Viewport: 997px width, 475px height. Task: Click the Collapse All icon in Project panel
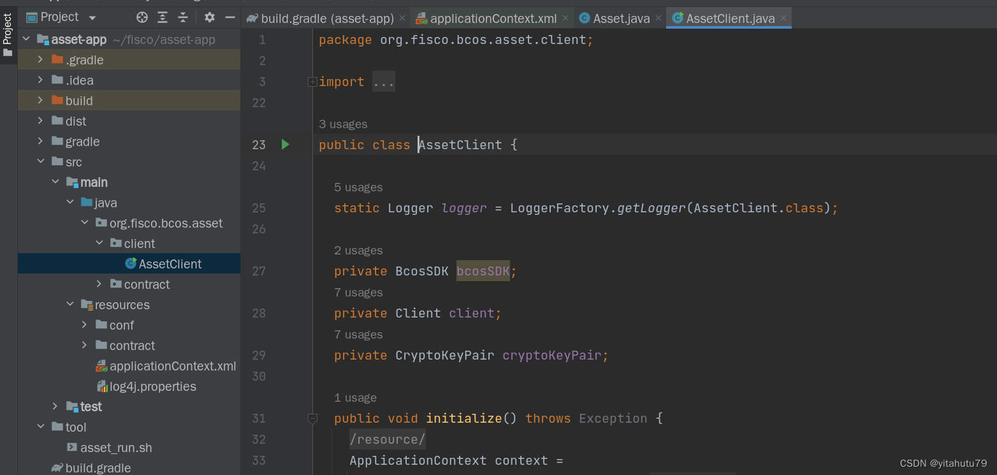coord(183,17)
